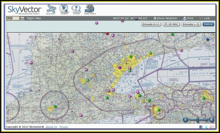Click the YYZ airport search field
Viewport: 220px width, 133px height.
coord(13,18)
